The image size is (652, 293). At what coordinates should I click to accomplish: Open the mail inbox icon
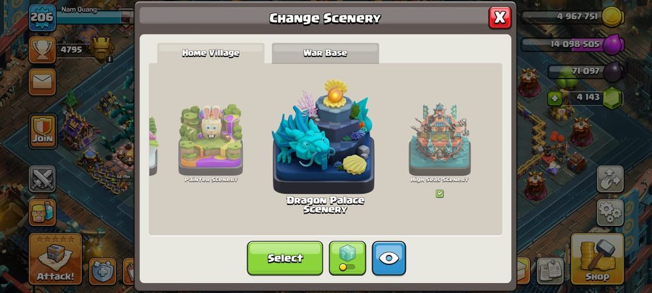[x=42, y=82]
